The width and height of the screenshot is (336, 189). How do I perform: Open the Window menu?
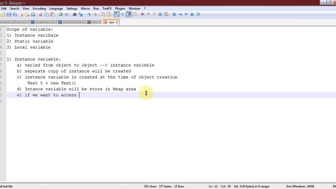coord(134,8)
